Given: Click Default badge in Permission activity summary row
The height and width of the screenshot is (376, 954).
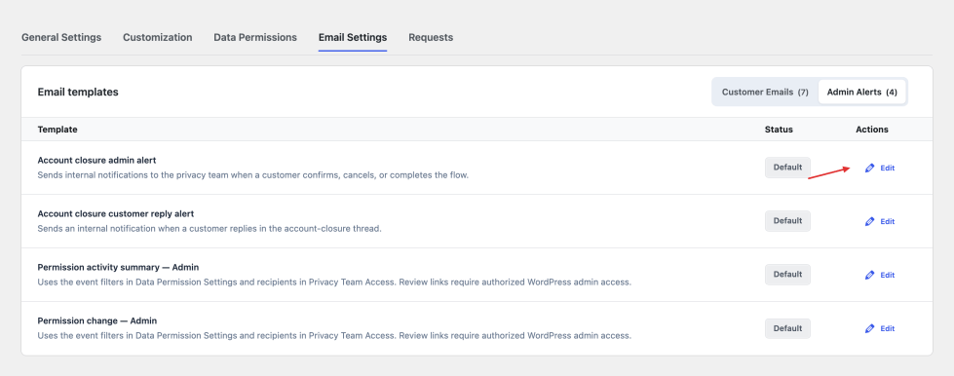Looking at the screenshot, I should pyautogui.click(x=788, y=275).
